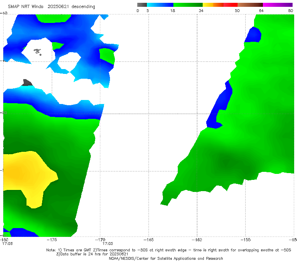Select the brown segment of the color bar
297x261 pixels.
pos(250,5)
